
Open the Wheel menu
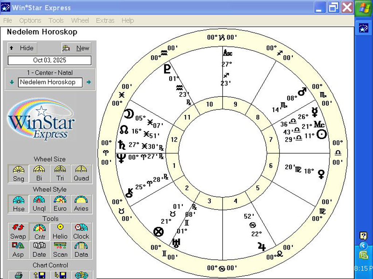tap(80, 21)
